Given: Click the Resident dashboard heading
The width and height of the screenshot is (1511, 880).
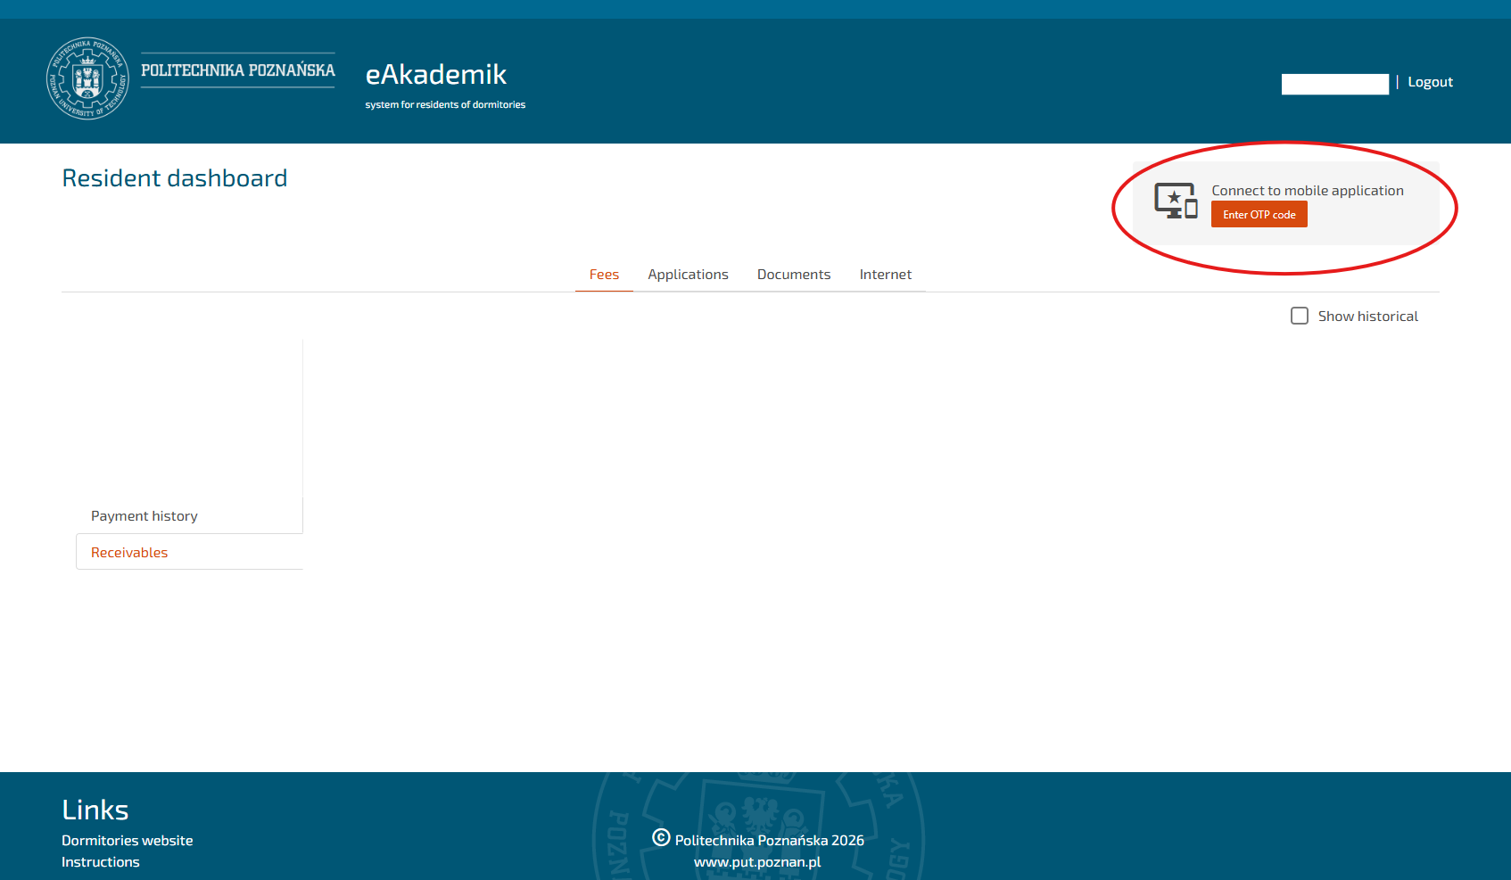Looking at the screenshot, I should 175,178.
